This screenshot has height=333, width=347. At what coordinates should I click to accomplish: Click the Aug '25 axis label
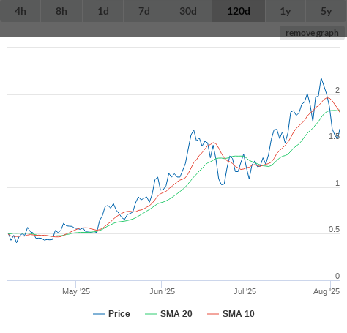pyautogui.click(x=327, y=291)
